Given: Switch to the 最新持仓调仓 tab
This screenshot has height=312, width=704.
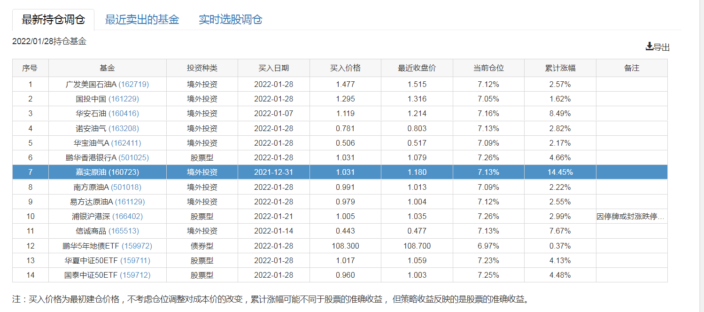Looking at the screenshot, I should coord(54,20).
